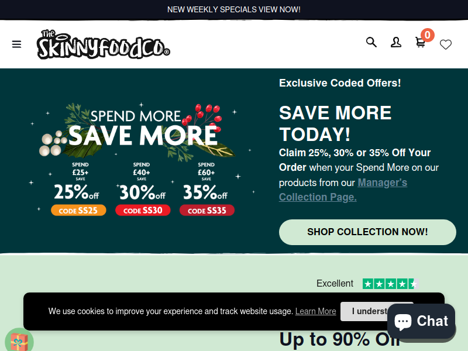
Task: Click the gift box rewards icon
Action: [x=19, y=340]
